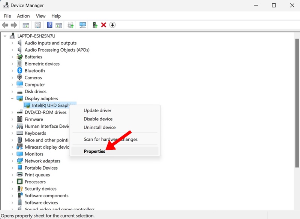Image resolution: width=300 pixels, height=219 pixels.
Task: Click the Biometric devices fingerprint icon
Action: tap(19, 64)
